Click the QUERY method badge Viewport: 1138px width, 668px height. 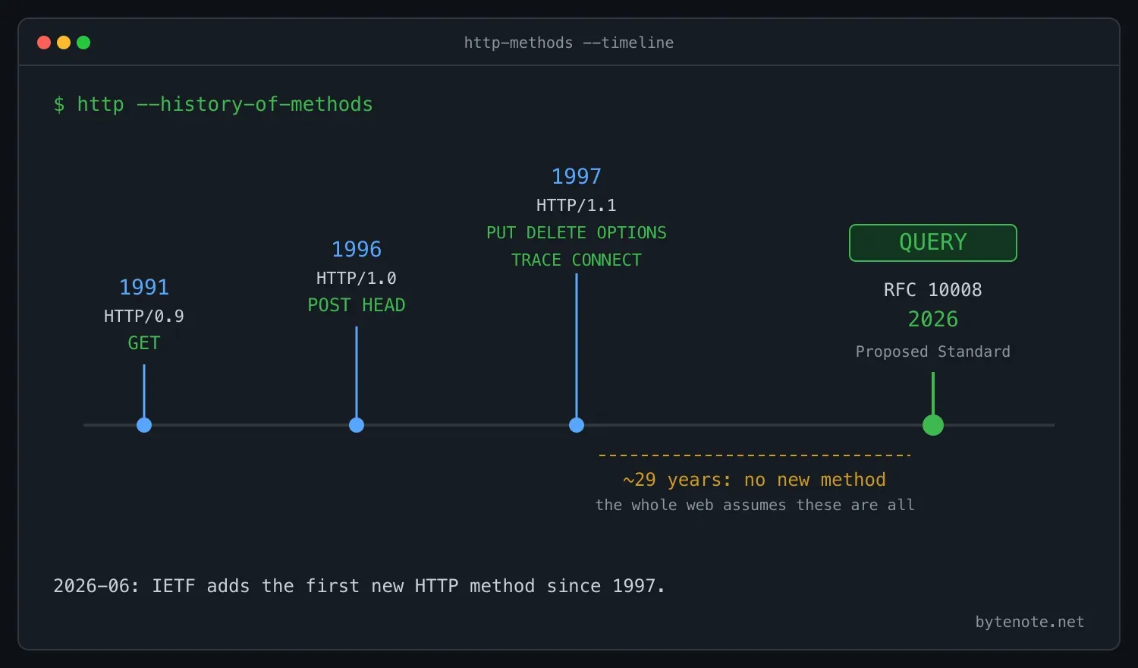[933, 243]
